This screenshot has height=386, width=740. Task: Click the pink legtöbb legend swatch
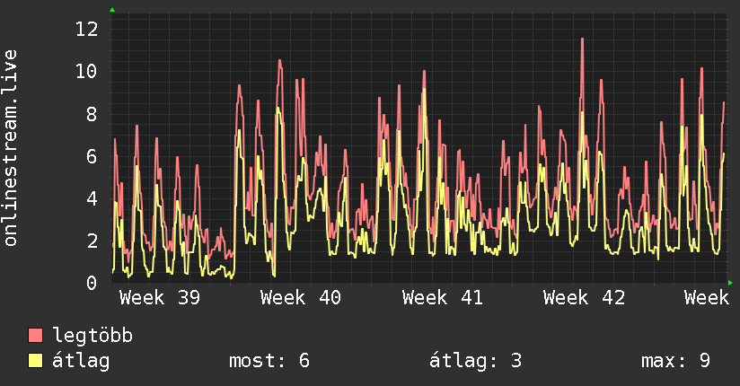point(35,336)
